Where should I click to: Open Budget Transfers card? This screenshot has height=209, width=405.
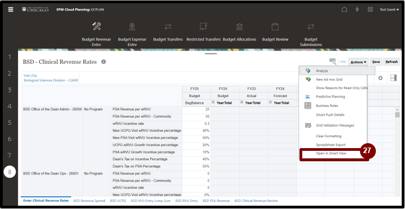168,32
